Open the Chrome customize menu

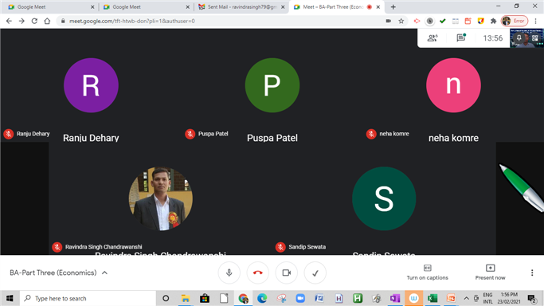pos(536,21)
